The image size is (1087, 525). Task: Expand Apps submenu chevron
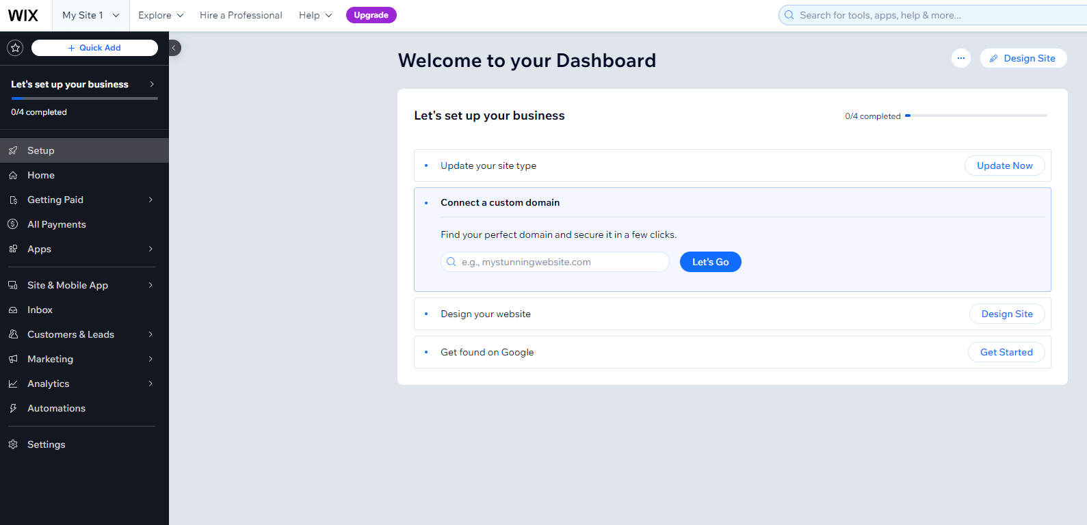(150, 249)
